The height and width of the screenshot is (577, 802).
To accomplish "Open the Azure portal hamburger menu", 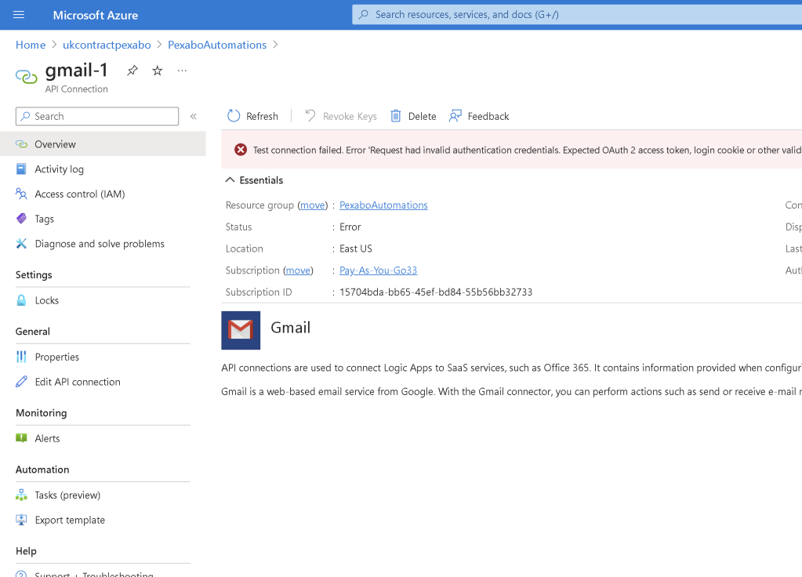I will [x=18, y=15].
